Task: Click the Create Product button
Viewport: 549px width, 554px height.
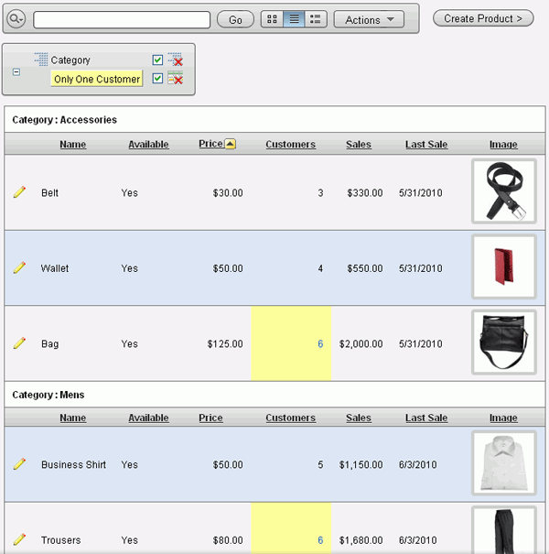Action: [x=483, y=18]
